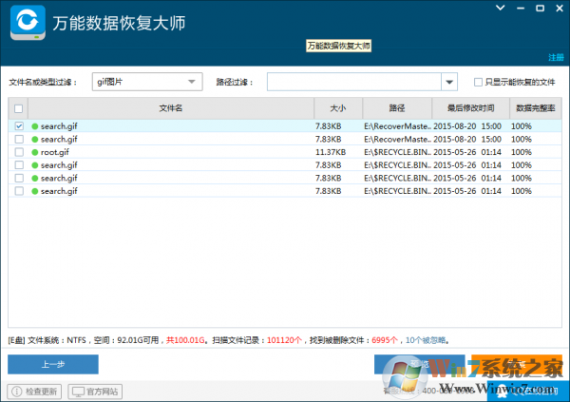Uncheck the first search.gif checkbox
This screenshot has width=570, height=402.
[19, 125]
